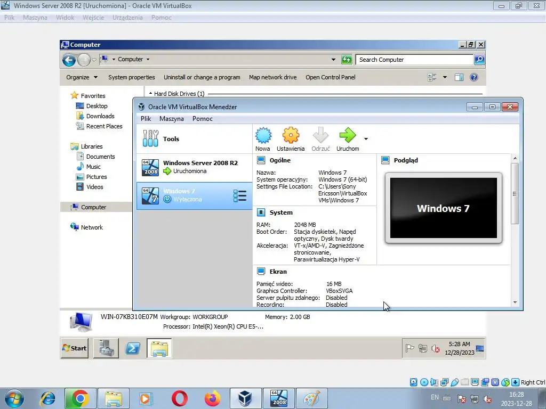
Task: Open Opera from host taskbar
Action: (179, 398)
